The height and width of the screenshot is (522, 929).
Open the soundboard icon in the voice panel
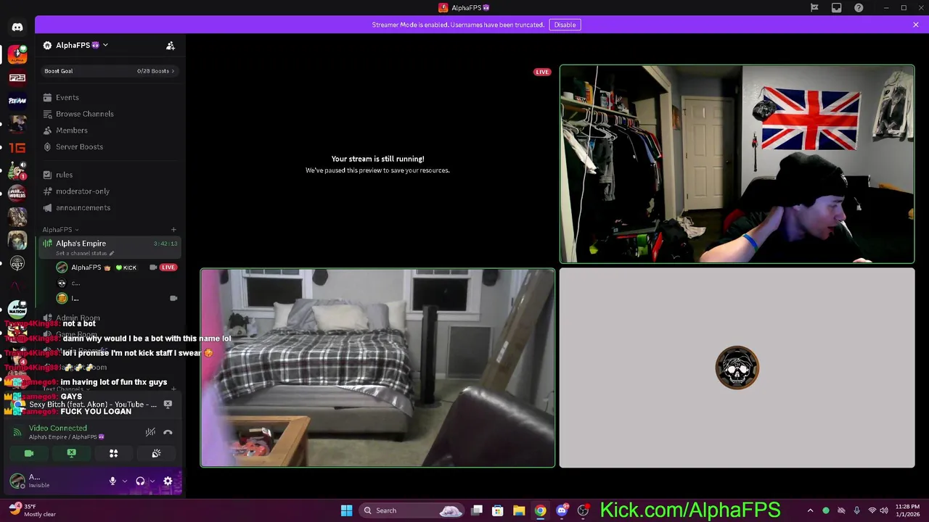(x=156, y=453)
